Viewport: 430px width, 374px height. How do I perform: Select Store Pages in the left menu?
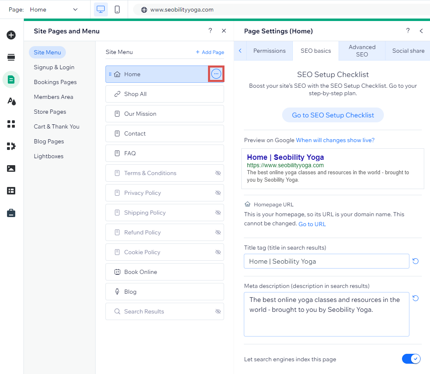[50, 112]
